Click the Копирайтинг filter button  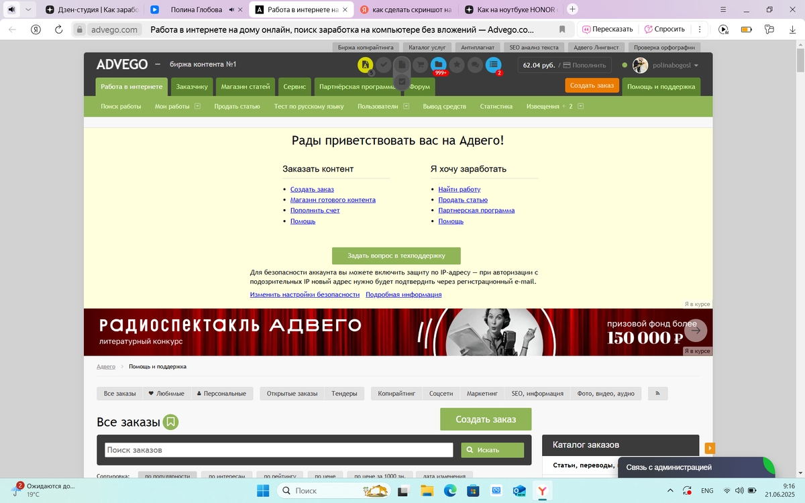[x=396, y=394]
